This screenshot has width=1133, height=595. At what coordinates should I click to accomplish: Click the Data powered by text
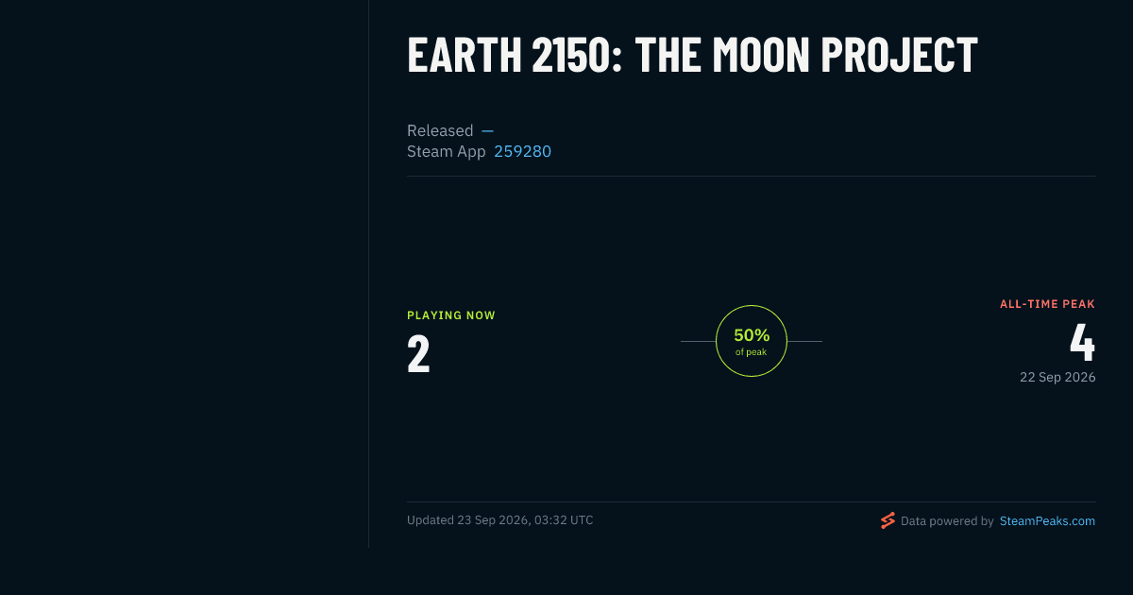coord(947,520)
